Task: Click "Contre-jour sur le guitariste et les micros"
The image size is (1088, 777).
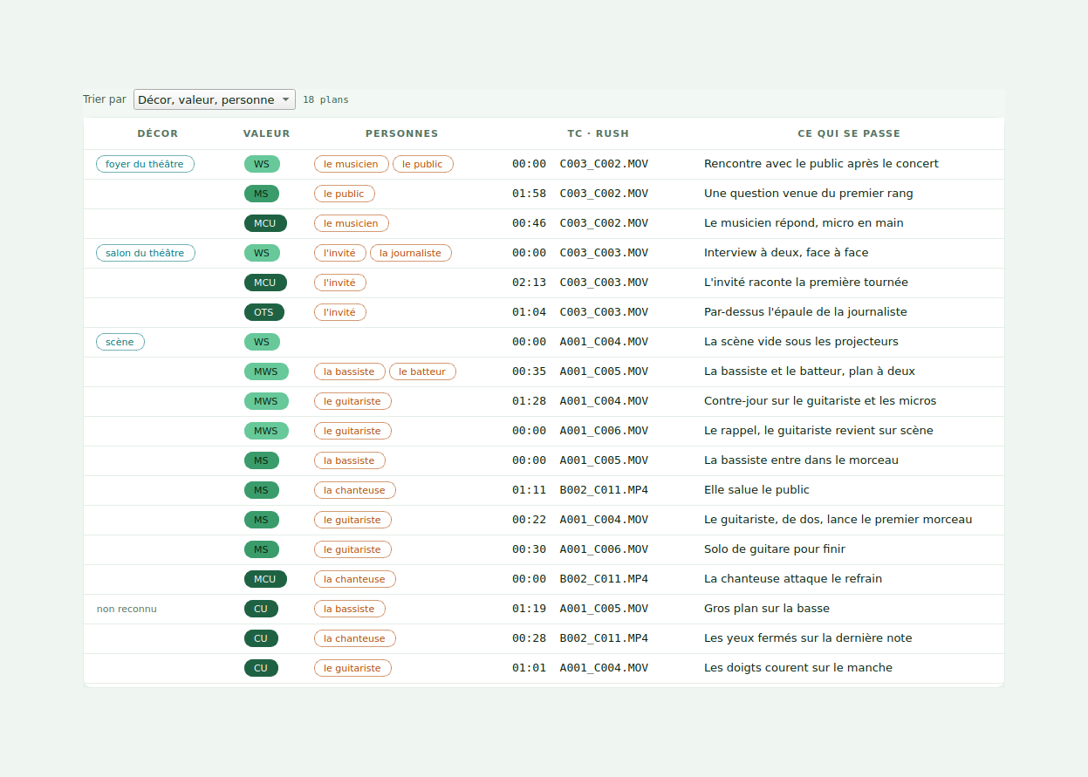Action: point(820,401)
